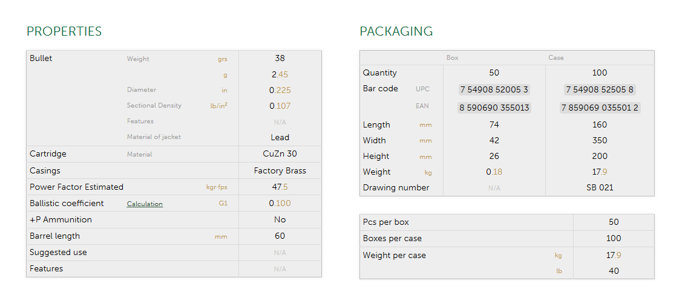Click the Factory Brass casings value
The width and height of the screenshot is (688, 307).
point(280,171)
